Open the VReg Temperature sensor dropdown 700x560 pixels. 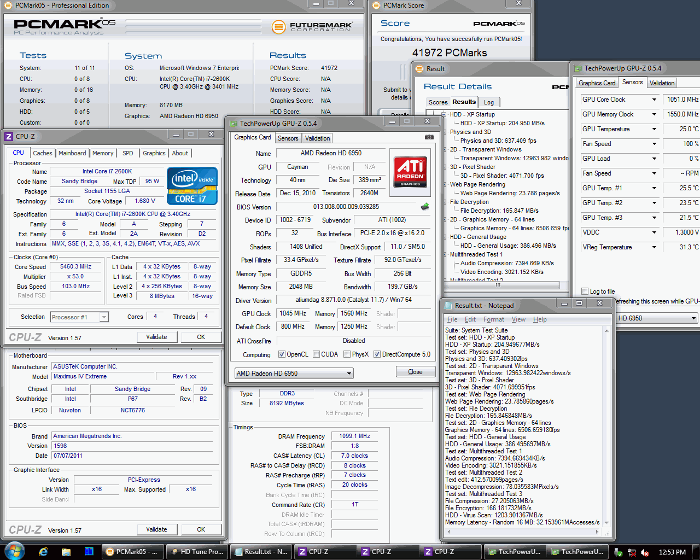654,247
